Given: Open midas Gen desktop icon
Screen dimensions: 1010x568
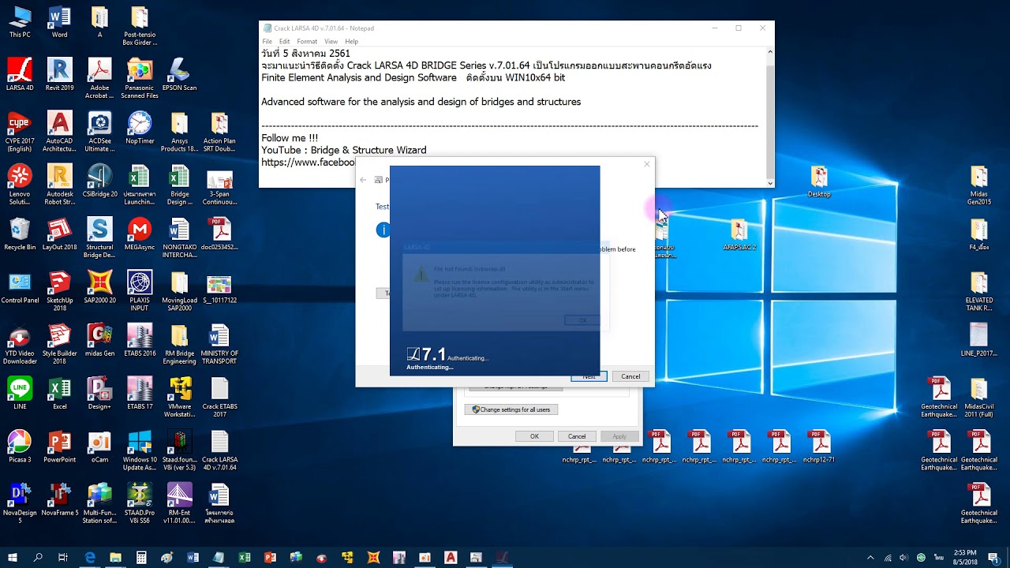Looking at the screenshot, I should tap(99, 340).
